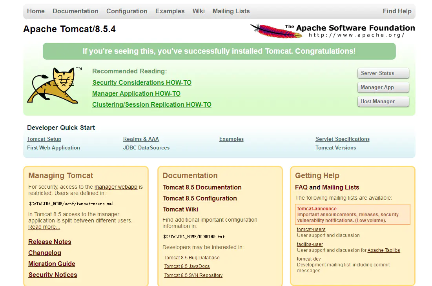Open the Tomcat Wiki link
The image size is (432, 286).
[x=180, y=209]
